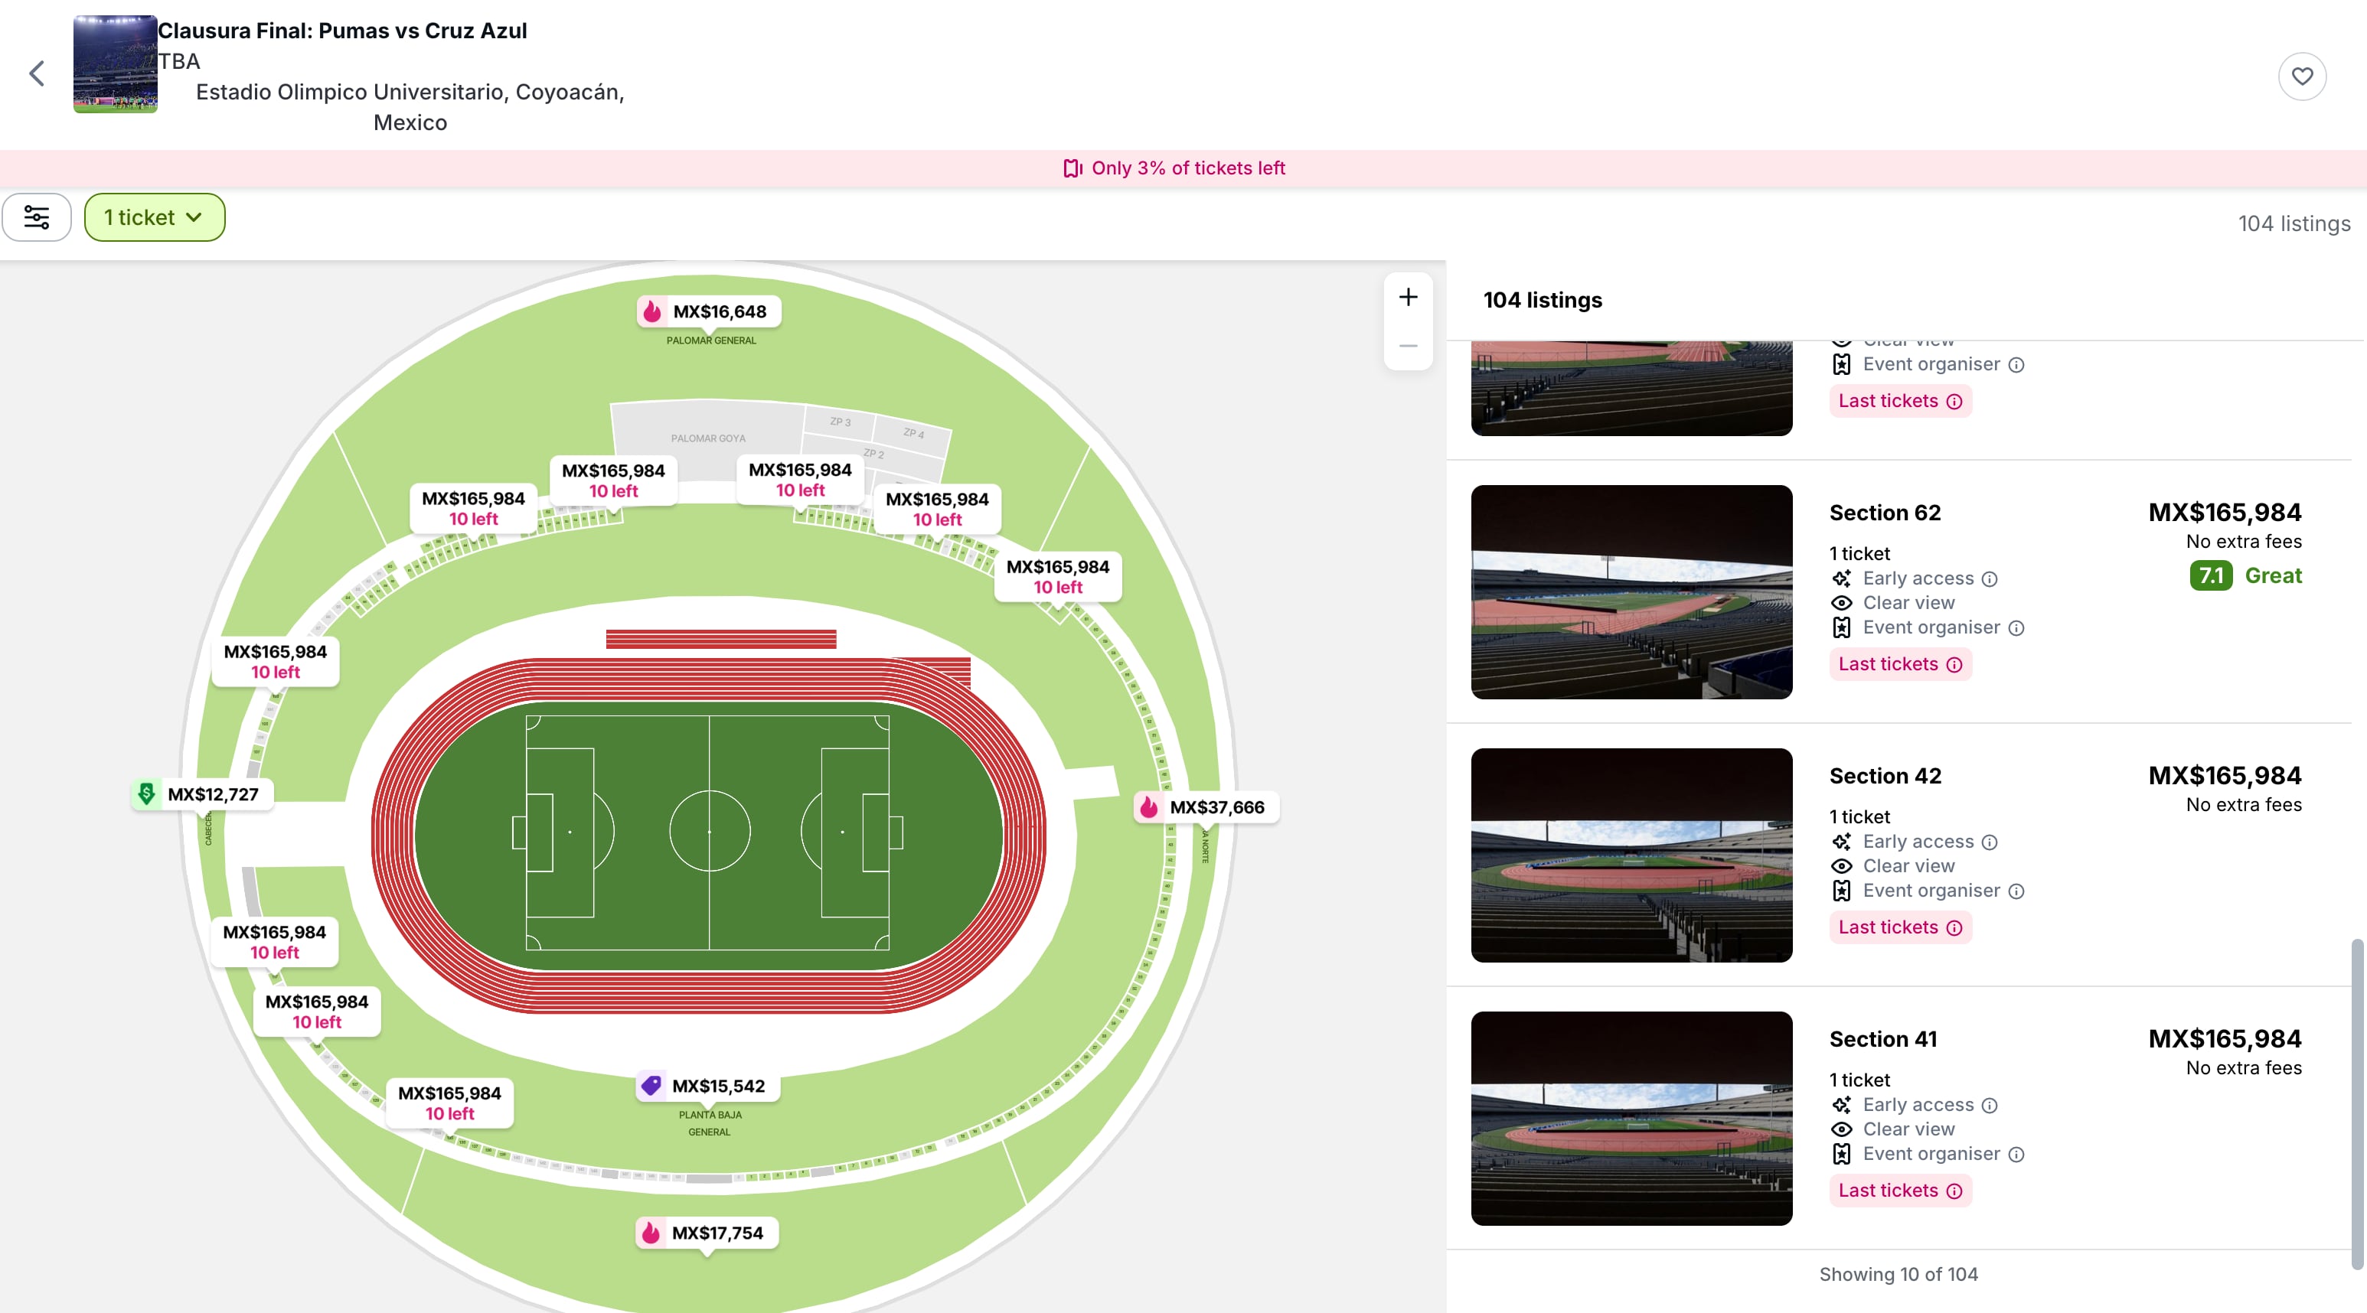This screenshot has width=2367, height=1313.
Task: Zoom in on the stadium map
Action: pos(1408,298)
